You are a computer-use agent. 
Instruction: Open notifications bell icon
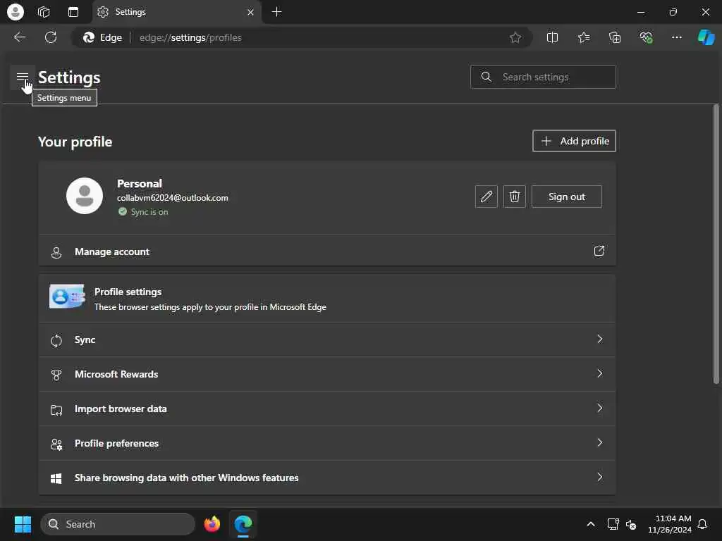[703, 524]
